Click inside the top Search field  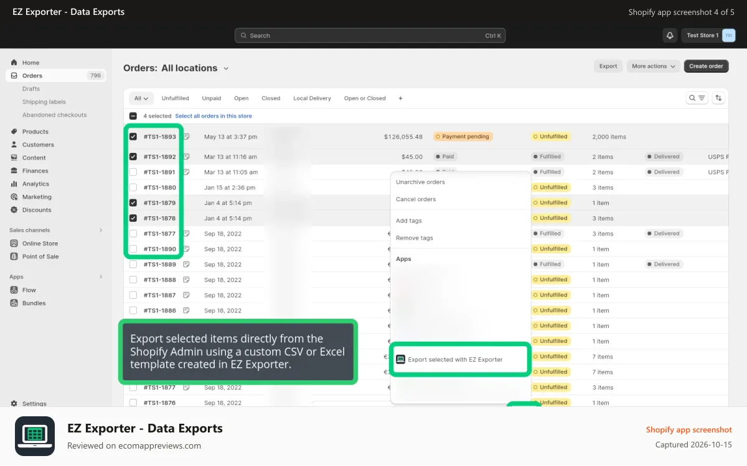(x=370, y=35)
